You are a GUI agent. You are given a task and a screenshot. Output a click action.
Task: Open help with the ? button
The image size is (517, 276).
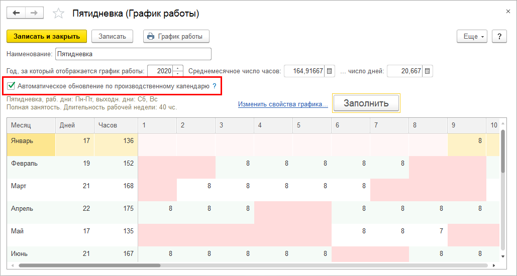click(499, 37)
